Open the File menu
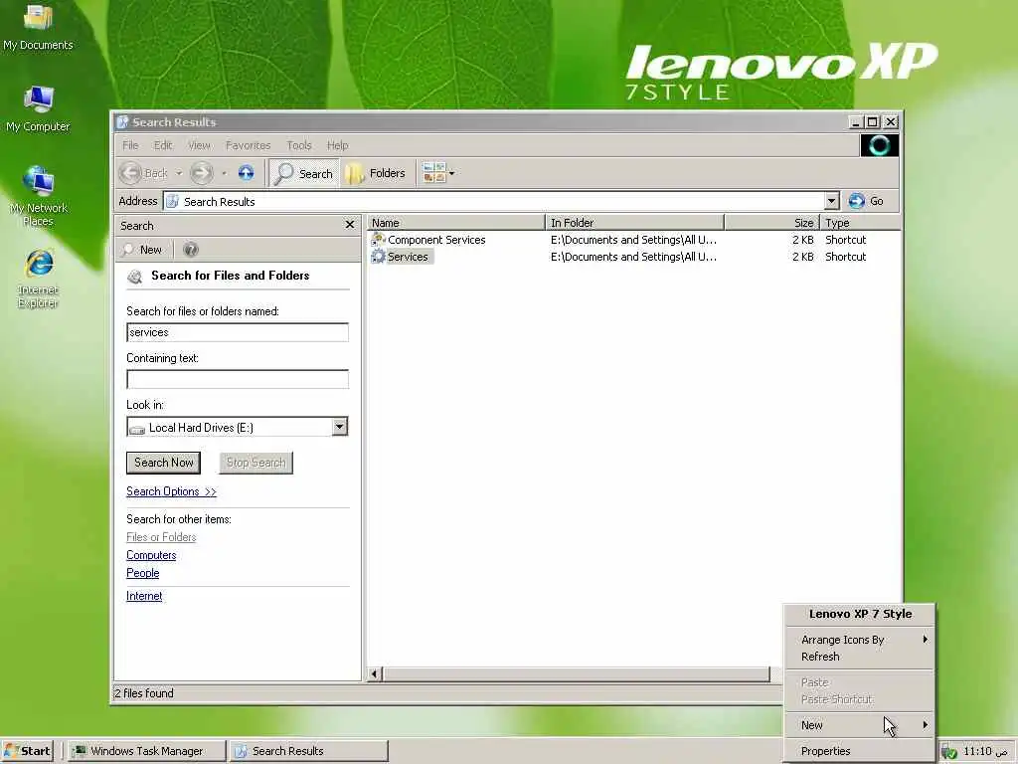Image resolution: width=1018 pixels, height=764 pixels. 130,145
